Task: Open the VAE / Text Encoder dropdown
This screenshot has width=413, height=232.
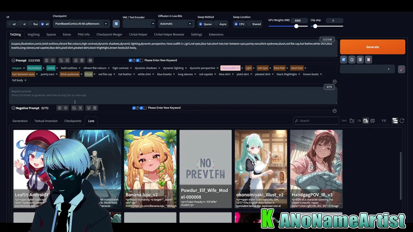Action: click(x=139, y=24)
